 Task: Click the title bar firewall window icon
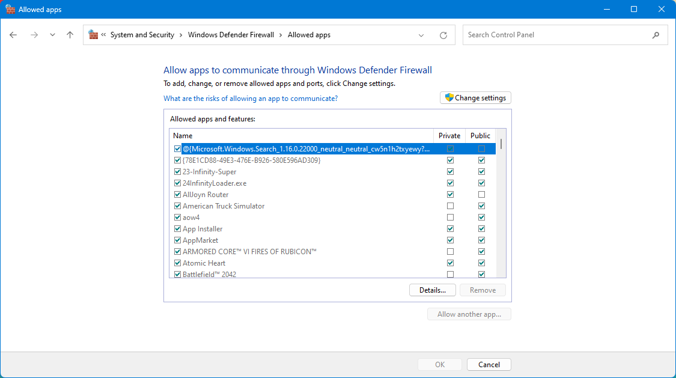(10, 9)
